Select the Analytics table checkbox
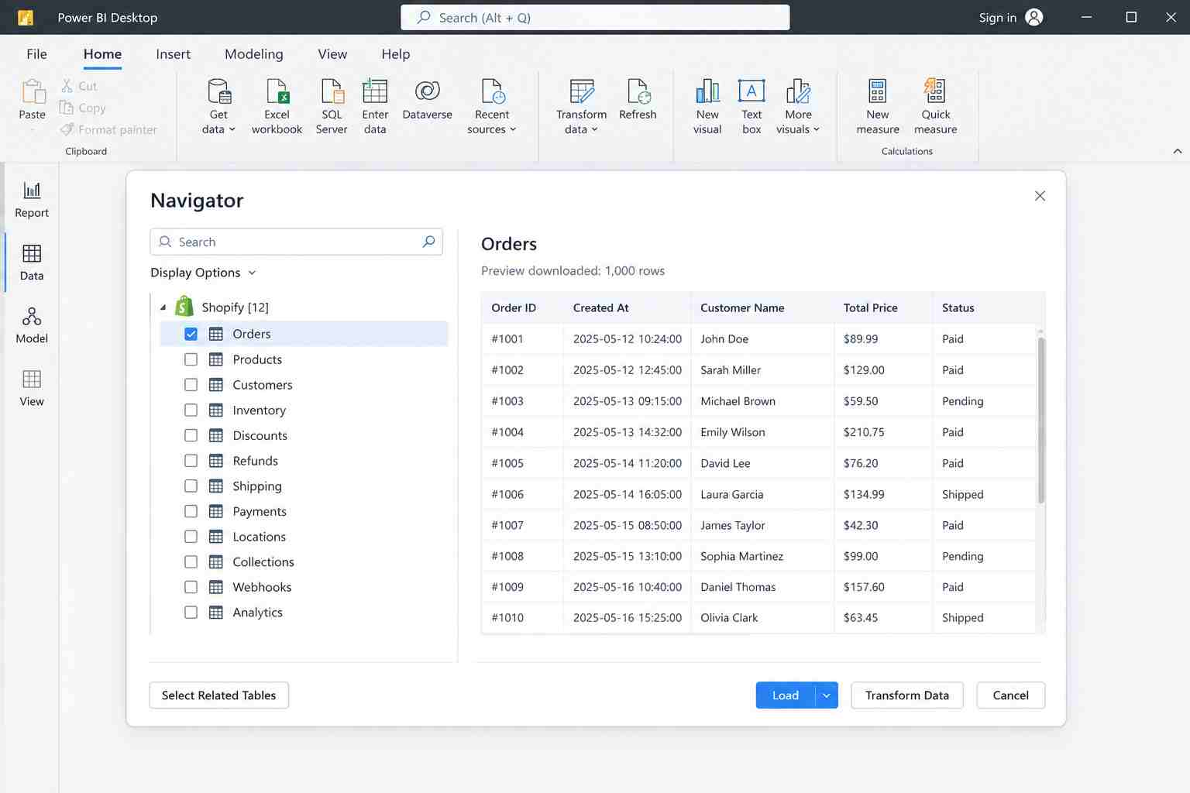This screenshot has height=793, width=1190. click(191, 612)
